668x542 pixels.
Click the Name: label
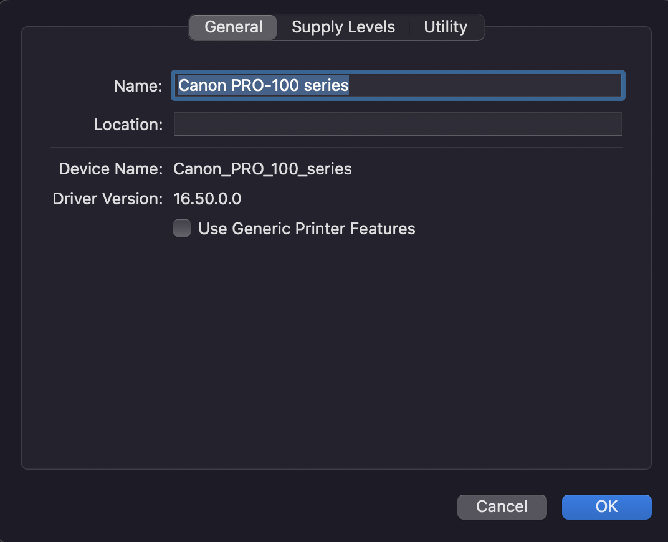[x=137, y=85]
